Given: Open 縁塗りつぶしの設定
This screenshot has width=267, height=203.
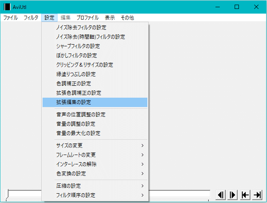Looking at the screenshot, I should (x=95, y=74).
